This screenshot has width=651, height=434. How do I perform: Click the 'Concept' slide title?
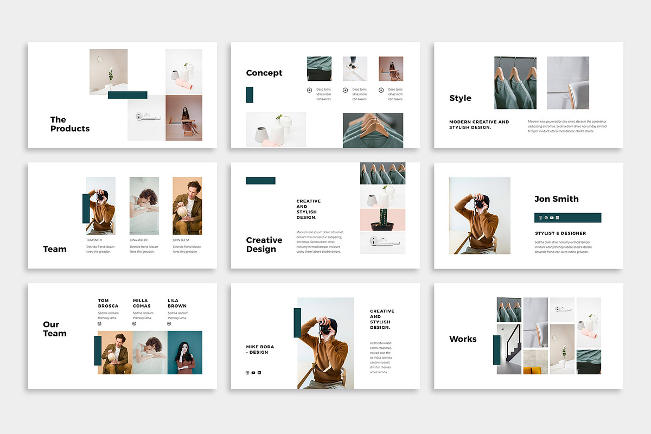click(x=264, y=73)
